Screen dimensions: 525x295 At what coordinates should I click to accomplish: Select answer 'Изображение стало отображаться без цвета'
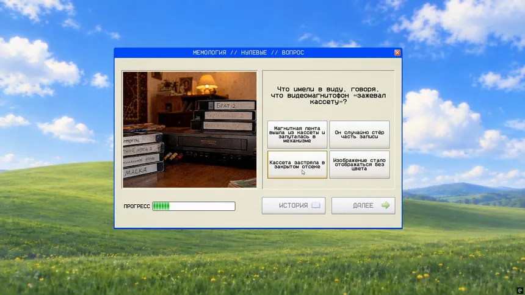[x=360, y=164]
